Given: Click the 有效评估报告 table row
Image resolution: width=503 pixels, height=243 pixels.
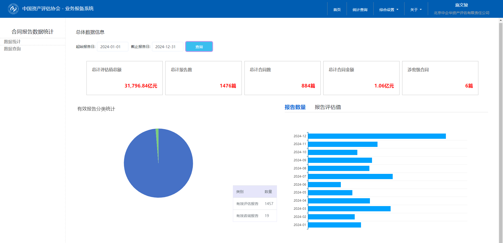Looking at the screenshot, I should tap(255, 204).
